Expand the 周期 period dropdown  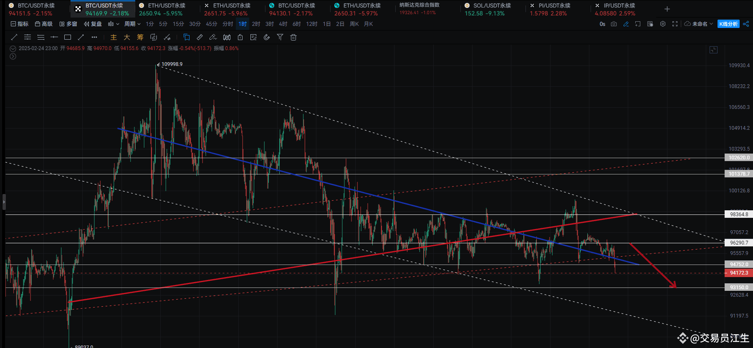(132, 24)
